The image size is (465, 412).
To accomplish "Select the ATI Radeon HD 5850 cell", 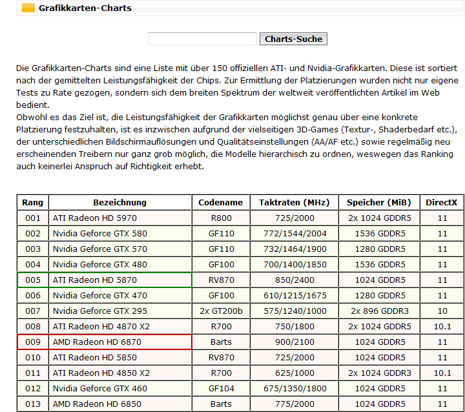I will point(120,357).
